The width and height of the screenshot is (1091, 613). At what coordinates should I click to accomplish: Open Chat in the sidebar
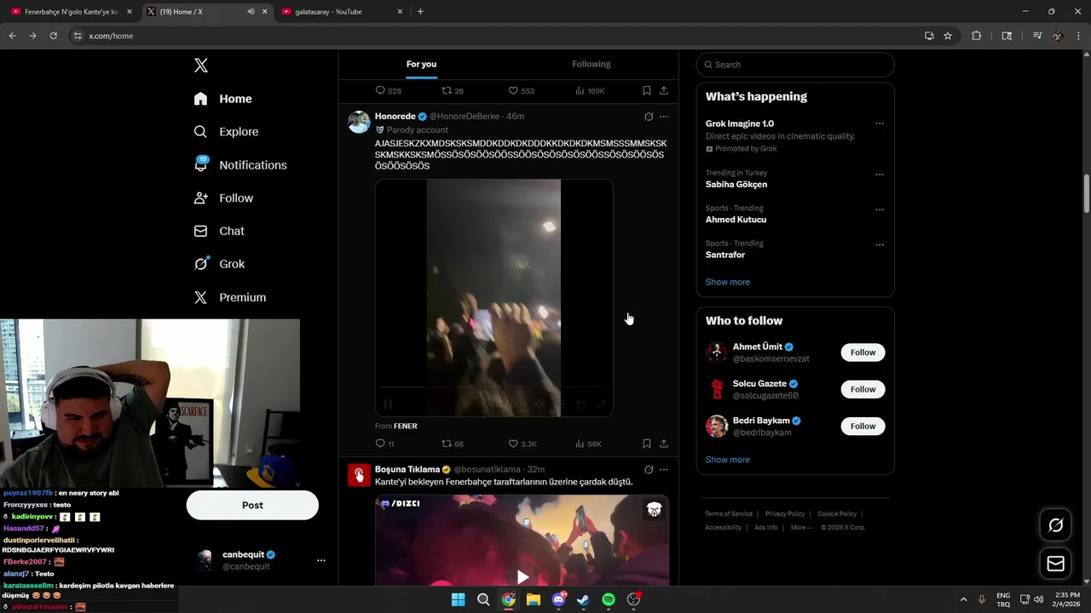pos(219,231)
